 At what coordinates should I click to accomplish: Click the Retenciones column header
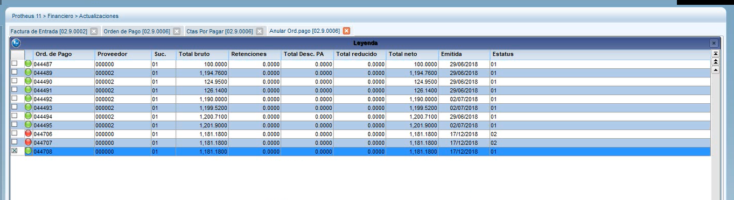pos(255,54)
